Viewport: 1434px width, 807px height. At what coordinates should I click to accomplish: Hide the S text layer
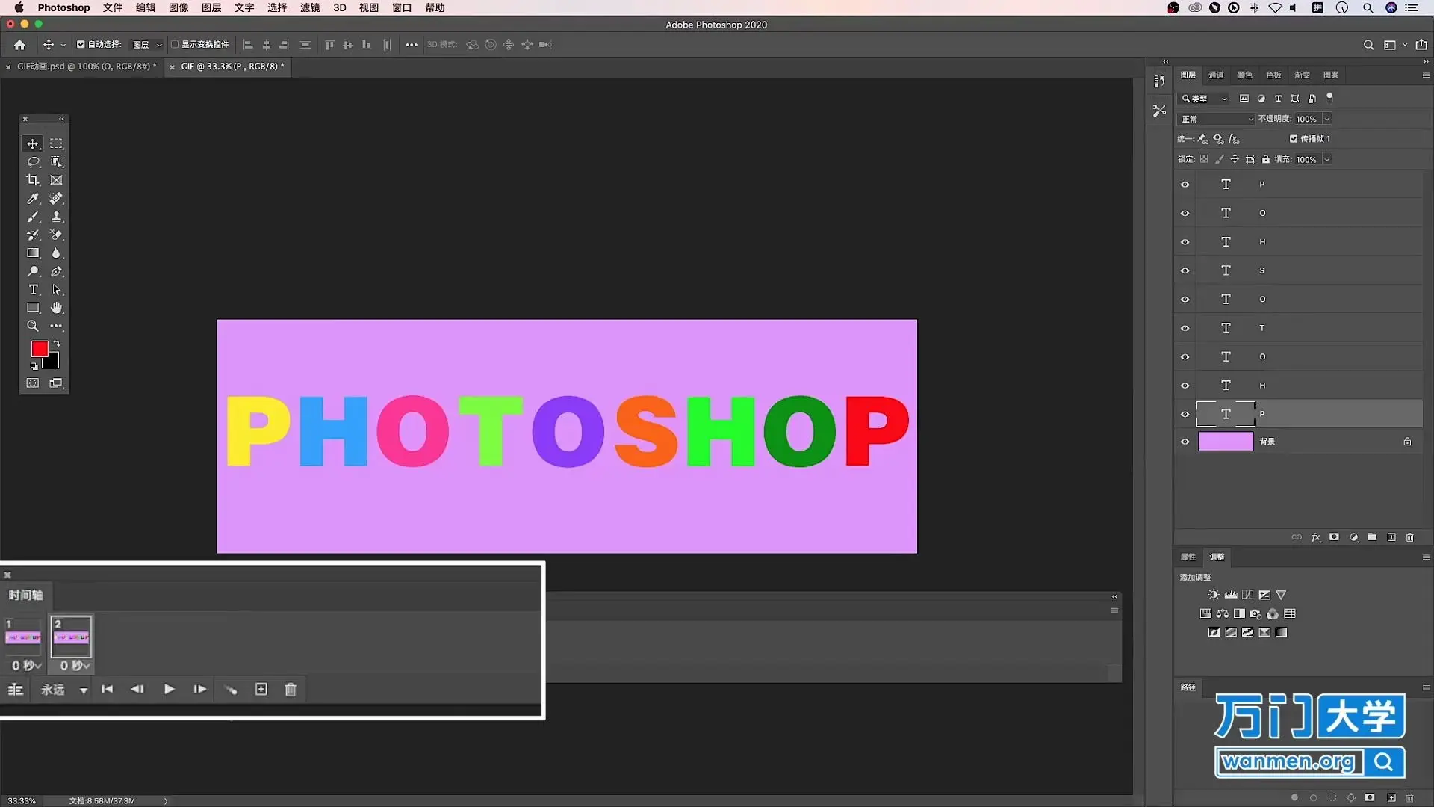tap(1185, 270)
